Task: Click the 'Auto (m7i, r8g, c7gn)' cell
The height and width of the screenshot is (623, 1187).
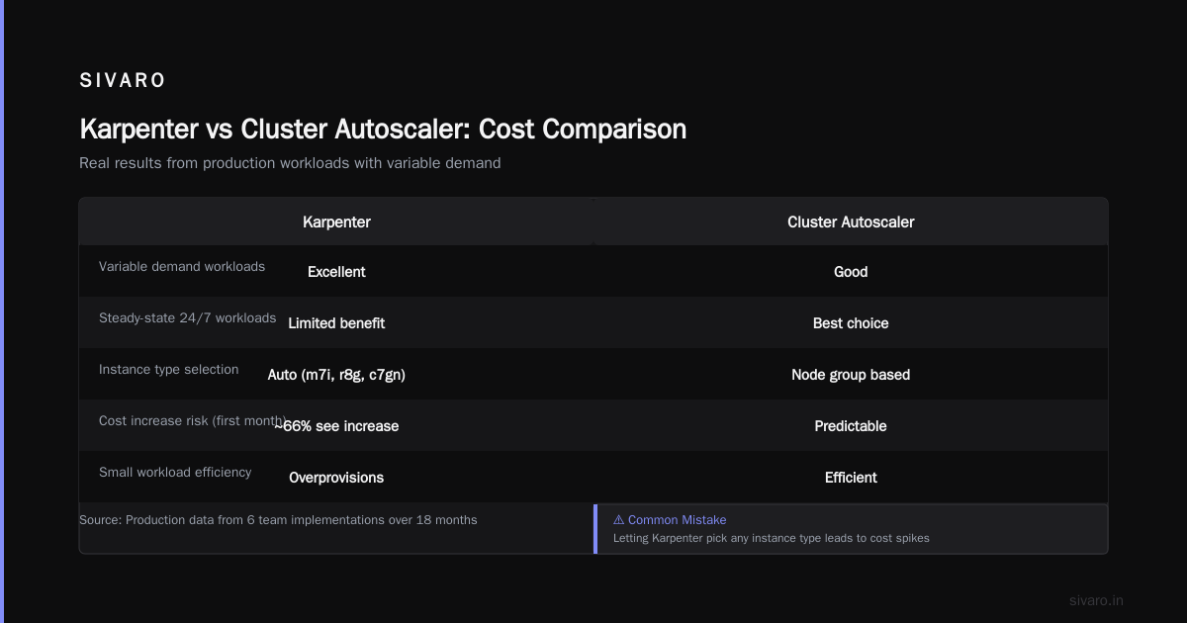Action: point(336,375)
